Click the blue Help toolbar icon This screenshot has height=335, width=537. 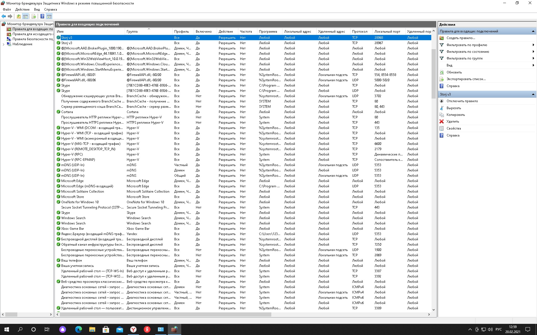42,16
